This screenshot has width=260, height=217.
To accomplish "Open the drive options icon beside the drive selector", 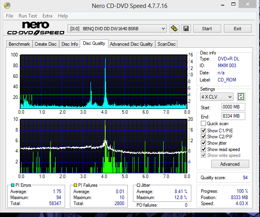I will coord(174,29).
